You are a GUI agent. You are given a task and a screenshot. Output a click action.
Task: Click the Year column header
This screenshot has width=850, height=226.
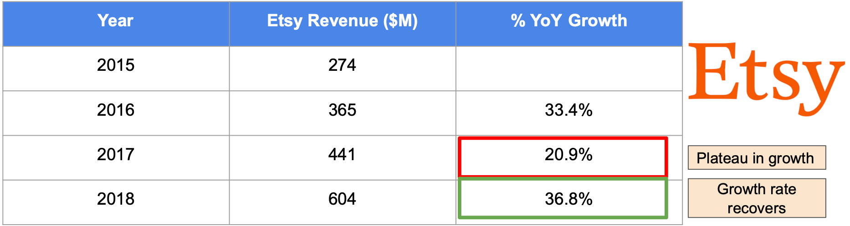coord(116,24)
